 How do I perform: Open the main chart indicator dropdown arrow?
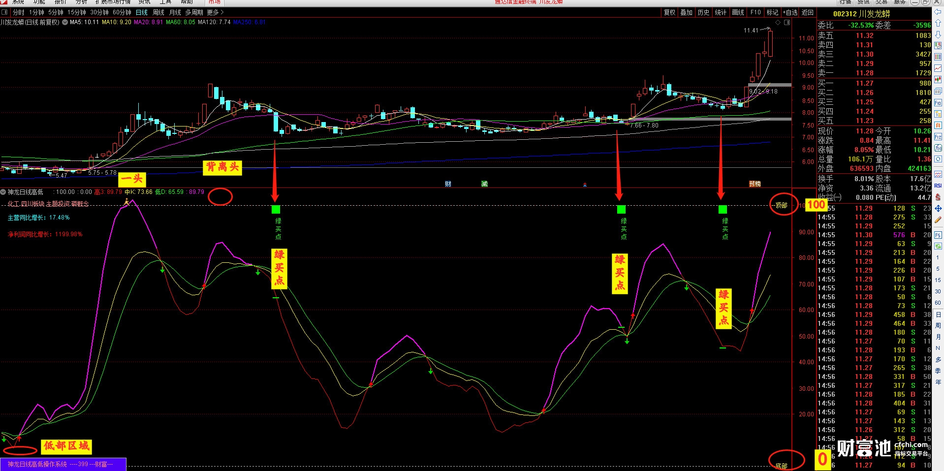[65, 22]
